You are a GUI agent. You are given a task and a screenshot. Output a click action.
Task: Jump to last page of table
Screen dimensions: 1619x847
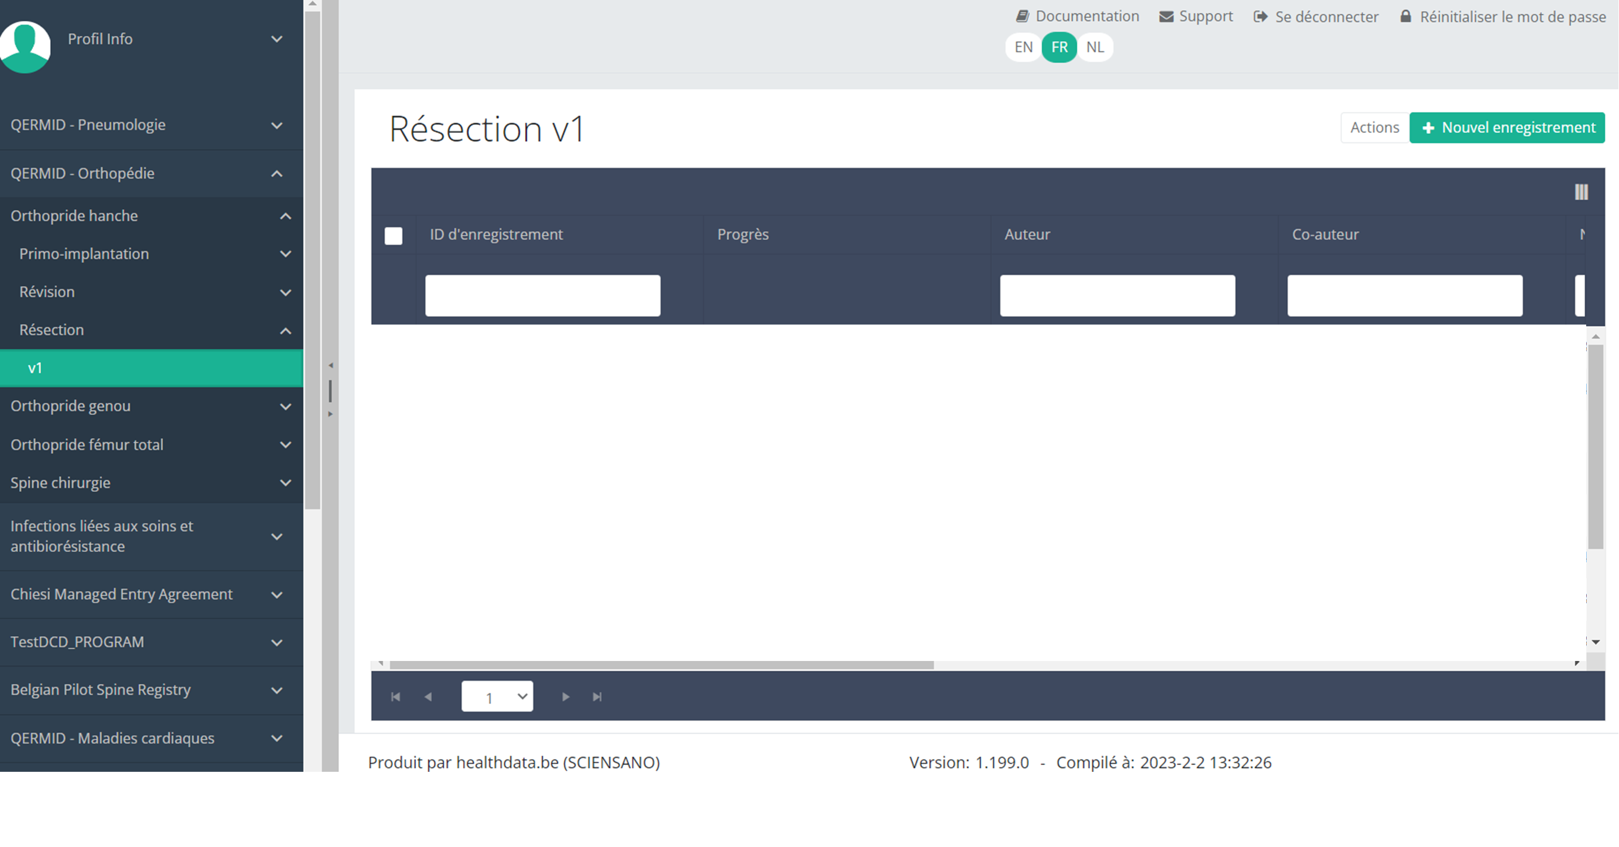point(597,697)
